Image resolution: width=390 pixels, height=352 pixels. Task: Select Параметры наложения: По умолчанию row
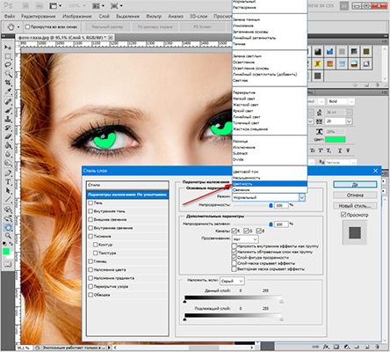[127, 194]
